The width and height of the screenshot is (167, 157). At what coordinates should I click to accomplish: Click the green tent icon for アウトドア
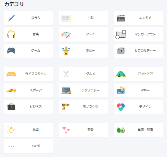pos(121,74)
